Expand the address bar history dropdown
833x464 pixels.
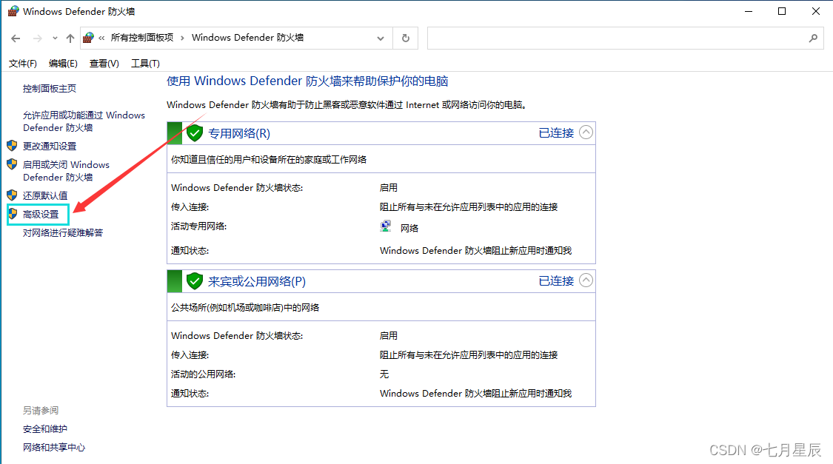(x=381, y=38)
